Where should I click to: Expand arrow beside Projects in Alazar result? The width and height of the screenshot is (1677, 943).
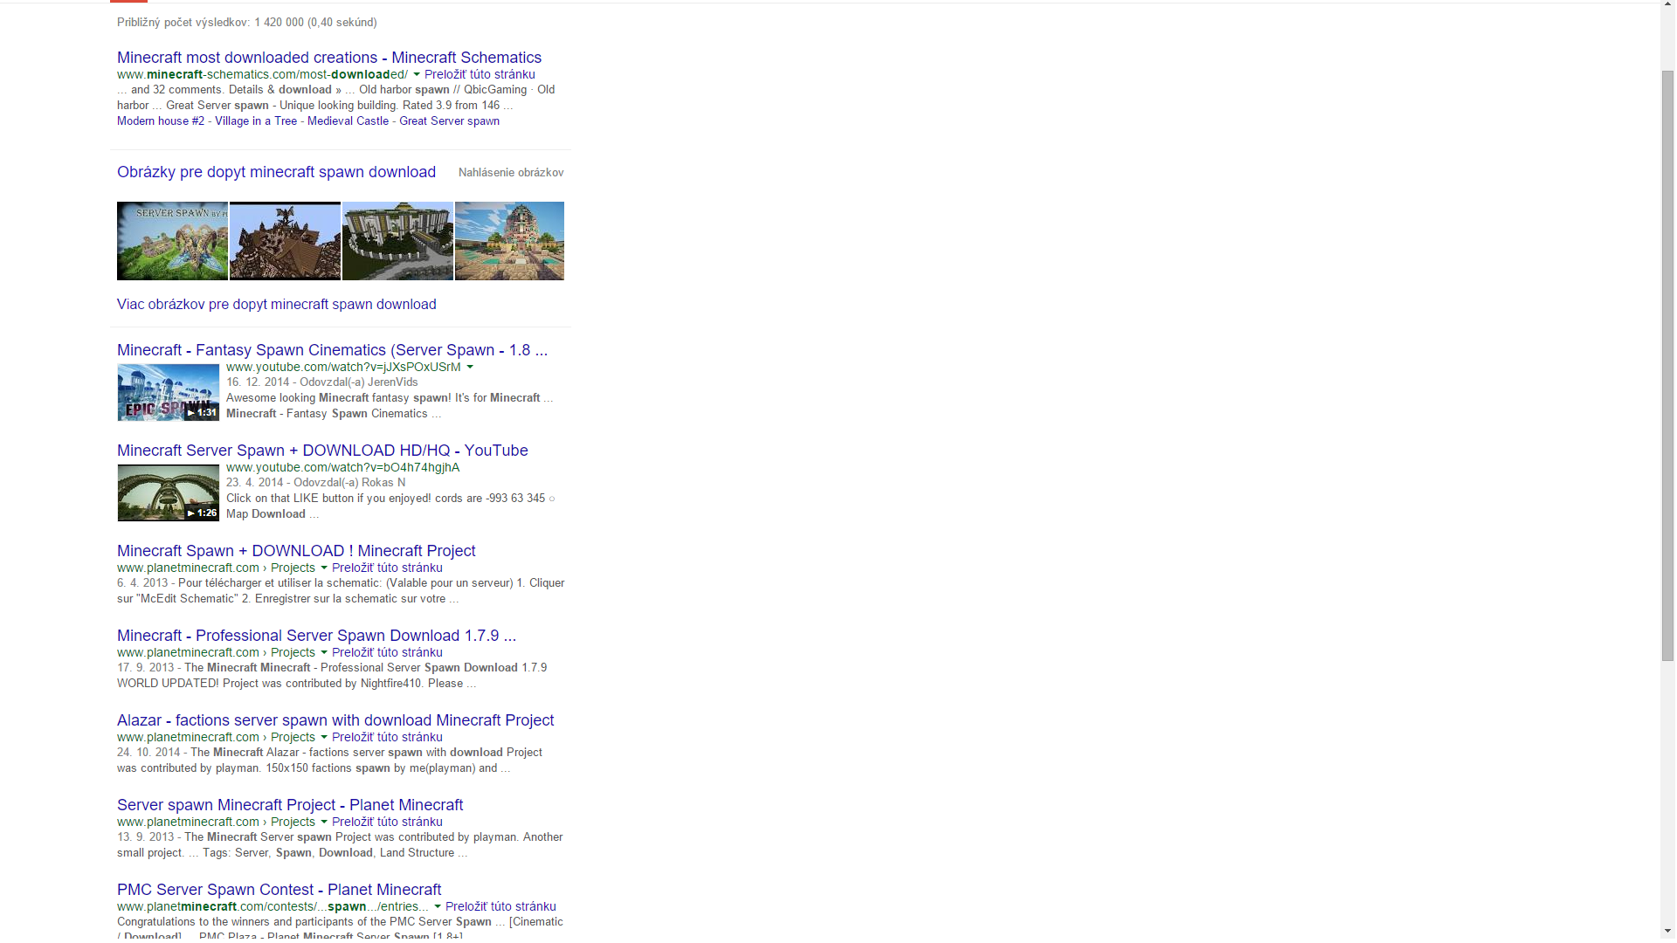click(x=324, y=738)
